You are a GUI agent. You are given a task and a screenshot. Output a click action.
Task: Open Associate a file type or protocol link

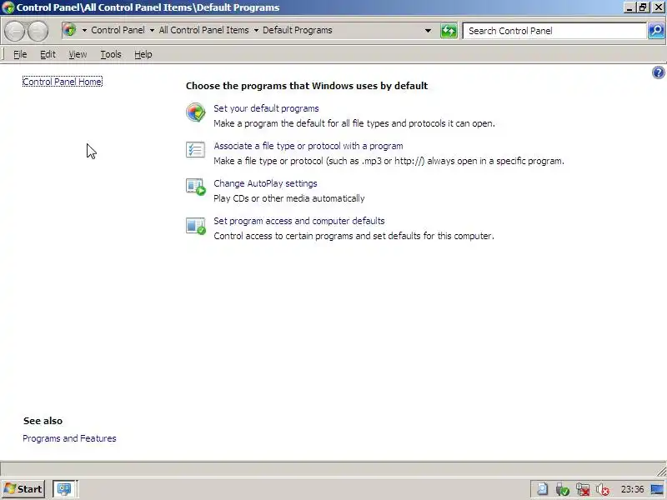tap(308, 146)
